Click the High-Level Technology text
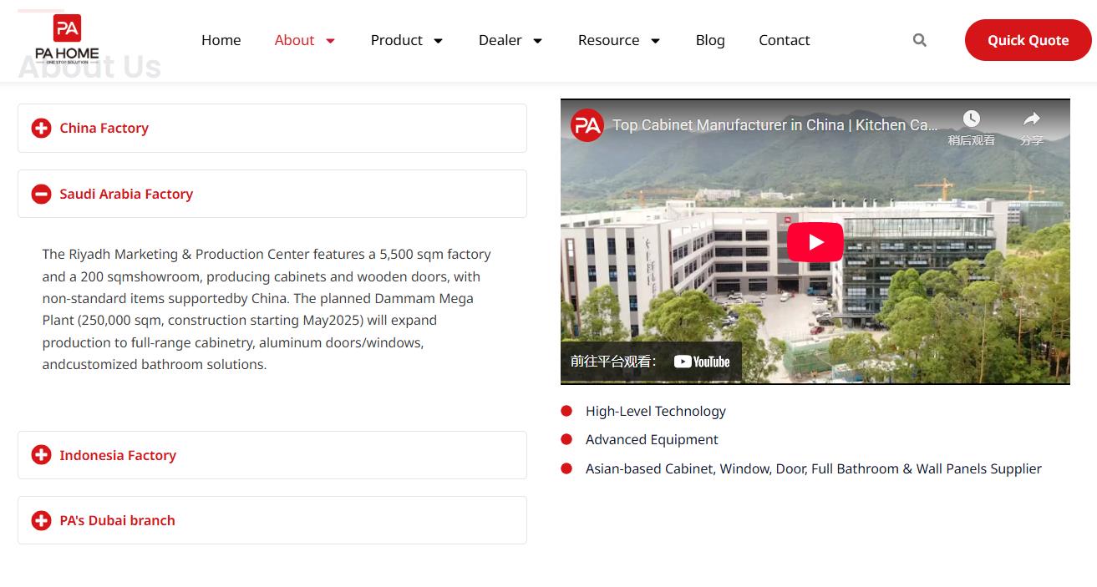The width and height of the screenshot is (1097, 587). click(x=656, y=411)
